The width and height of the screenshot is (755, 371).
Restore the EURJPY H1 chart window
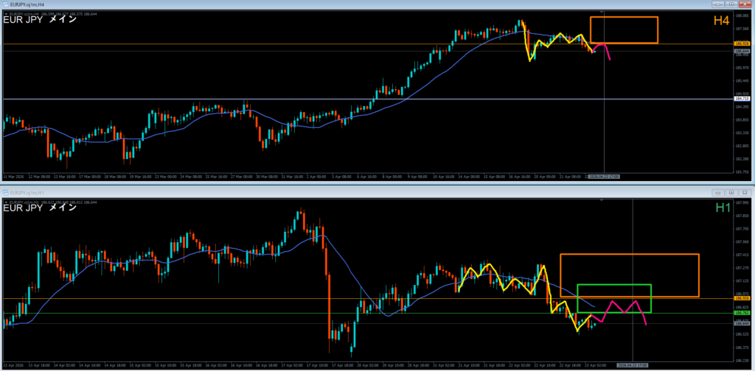point(731,192)
